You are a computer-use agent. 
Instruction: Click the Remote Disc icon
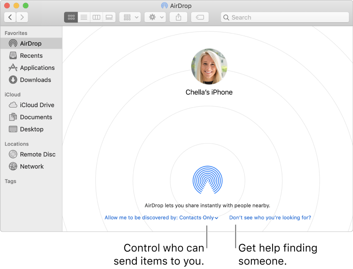click(13, 154)
